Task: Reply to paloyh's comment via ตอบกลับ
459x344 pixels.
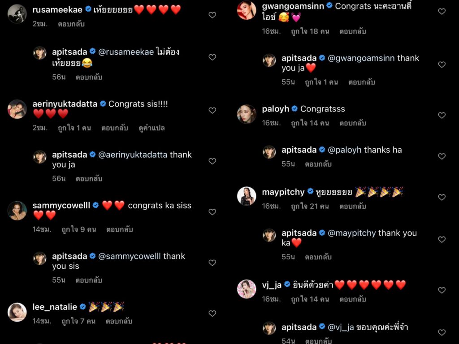Action: (353, 123)
